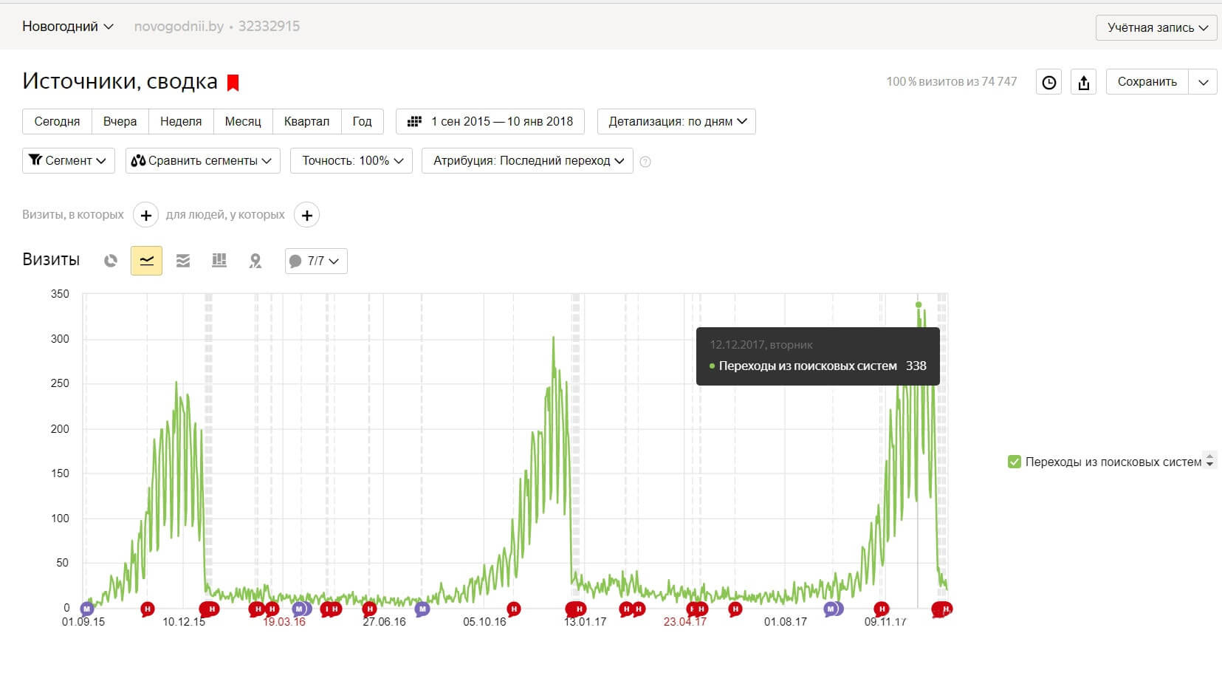
Task: Open Детализация: по дням dropdown
Action: point(676,121)
